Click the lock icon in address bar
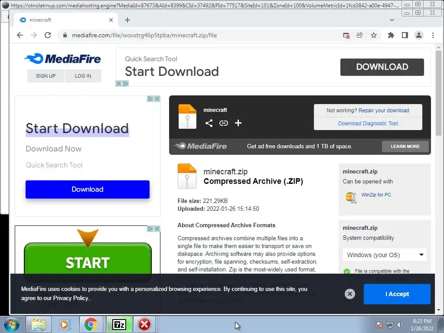The width and height of the screenshot is (444, 333). pyautogui.click(x=65, y=35)
